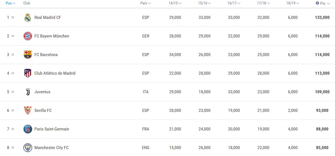Open the Juventus club link

point(42,92)
